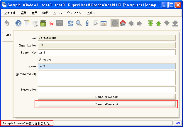Open the help question mark icon
The image size is (183, 127).
(18, 23)
